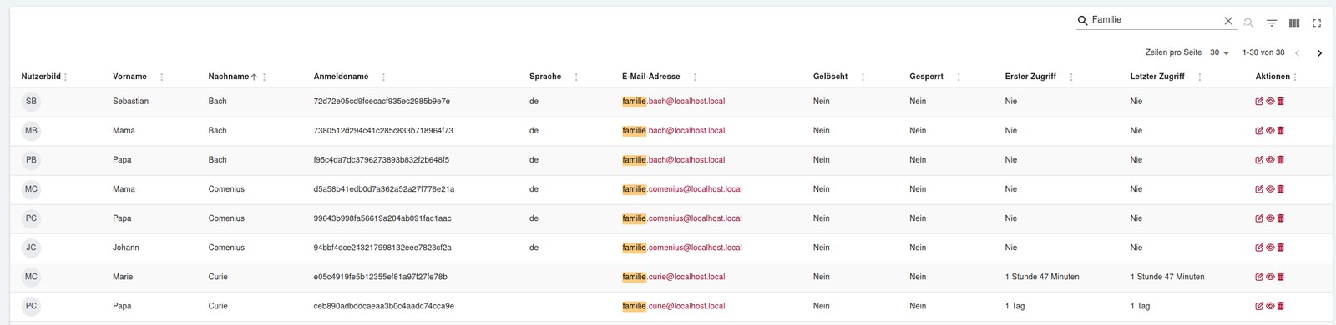The image size is (1336, 325).
Task: Open rows per page dropdown showing 30
Action: (1219, 52)
